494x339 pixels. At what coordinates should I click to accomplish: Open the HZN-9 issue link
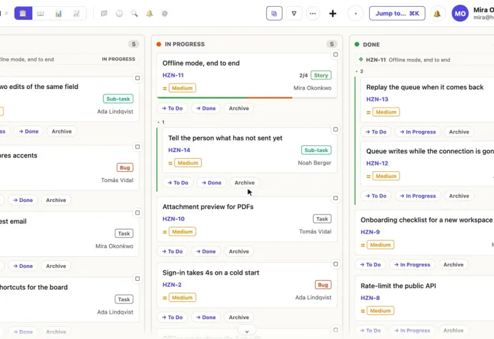tap(370, 232)
